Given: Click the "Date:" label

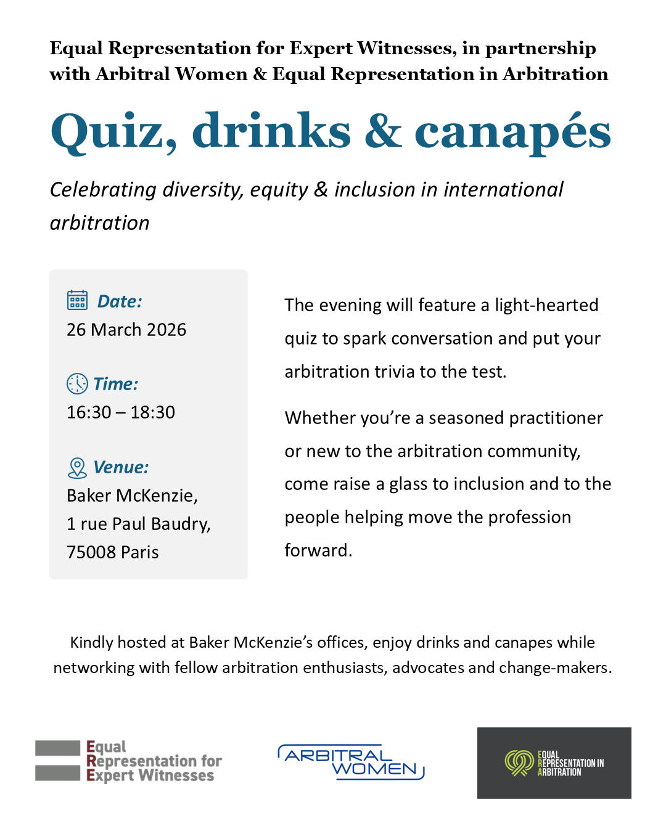Looking at the screenshot, I should tap(120, 301).
